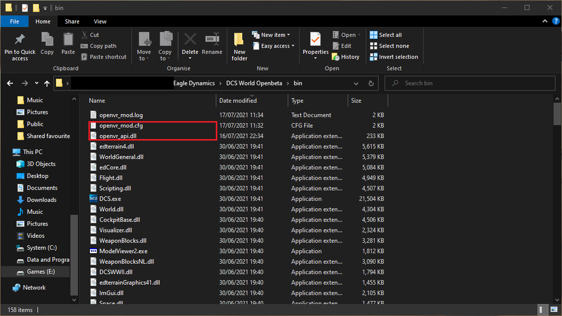
Task: Expand the address bar history dropdown
Action: 356,83
